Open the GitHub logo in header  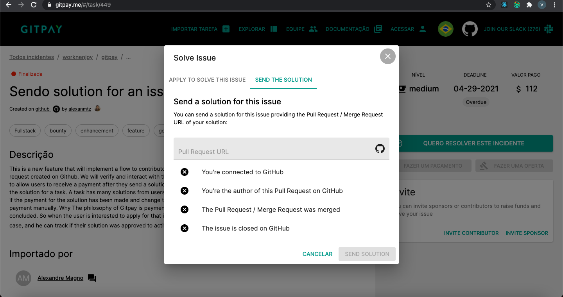click(470, 29)
